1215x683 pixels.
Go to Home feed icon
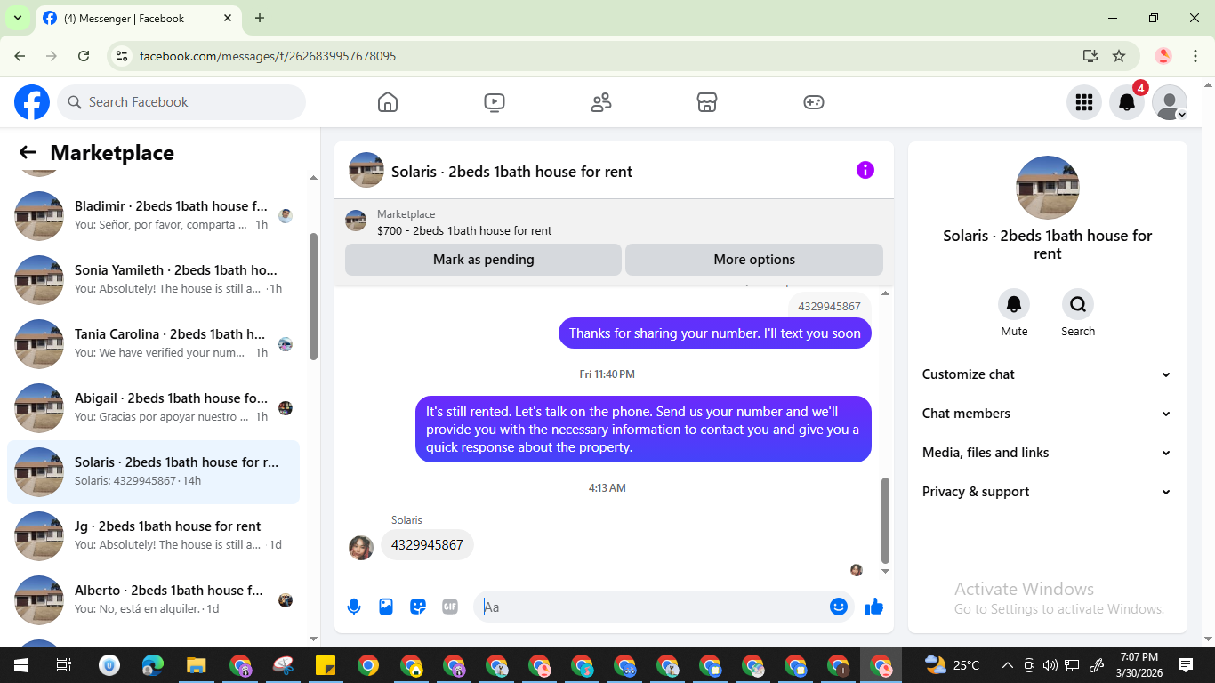pyautogui.click(x=388, y=102)
